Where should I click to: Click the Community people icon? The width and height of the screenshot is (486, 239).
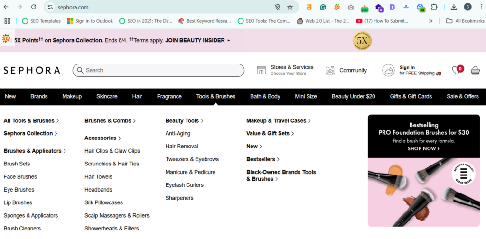[330, 70]
